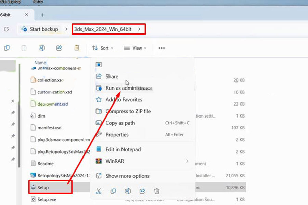Open a new tab with plus button
The height and width of the screenshot is (205, 308).
[43, 15]
